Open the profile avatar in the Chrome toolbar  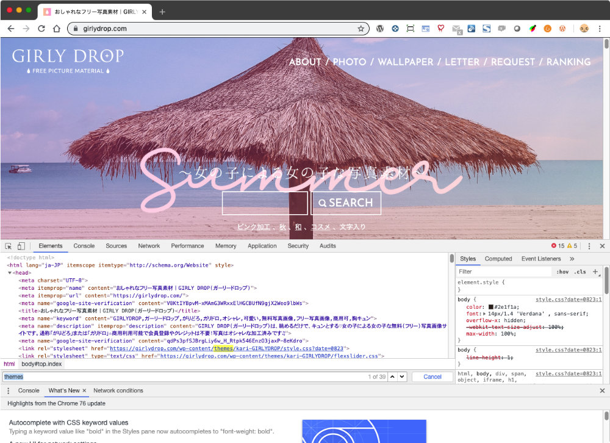[x=584, y=29]
